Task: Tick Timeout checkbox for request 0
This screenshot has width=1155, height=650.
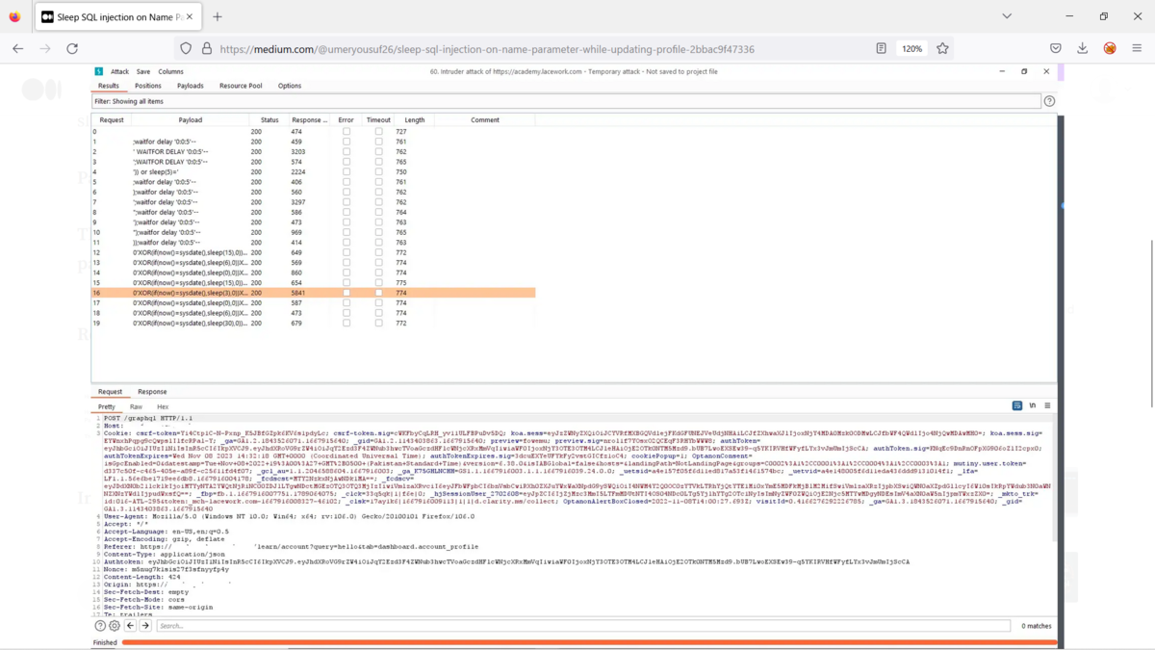Action: (378, 132)
